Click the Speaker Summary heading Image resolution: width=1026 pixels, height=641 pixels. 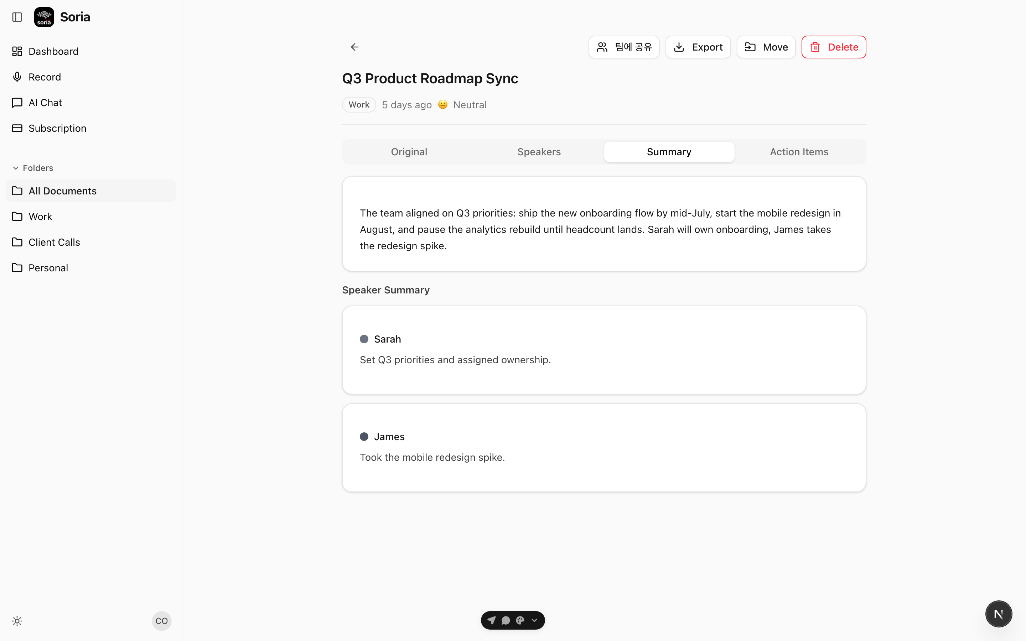click(386, 290)
